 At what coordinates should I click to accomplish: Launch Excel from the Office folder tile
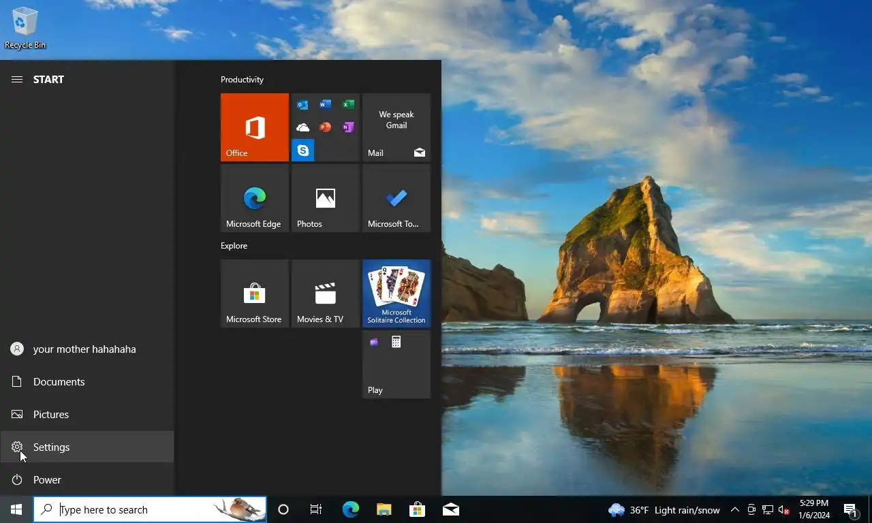[x=348, y=105]
